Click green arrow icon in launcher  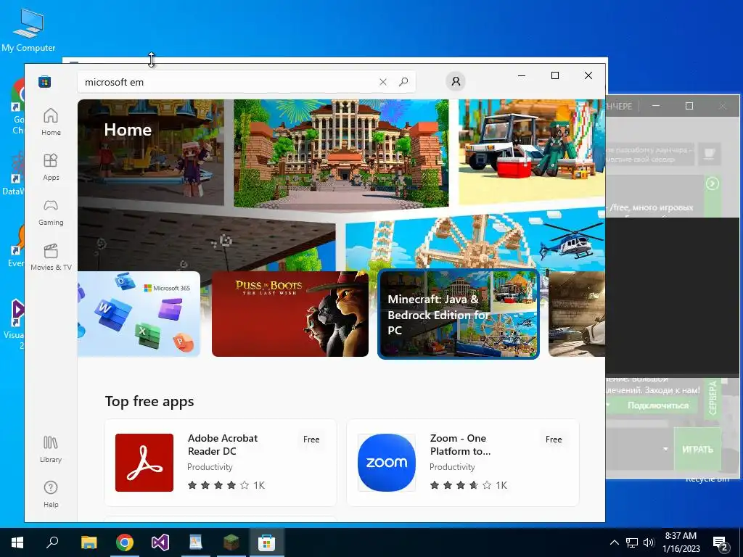713,183
